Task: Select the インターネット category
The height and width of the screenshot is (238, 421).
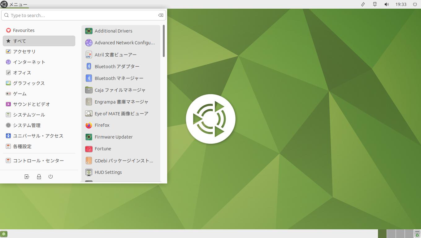Action: click(x=29, y=62)
